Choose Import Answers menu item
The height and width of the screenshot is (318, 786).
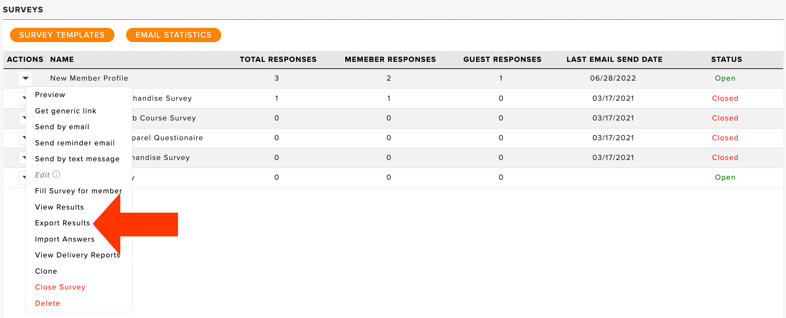[x=65, y=239]
